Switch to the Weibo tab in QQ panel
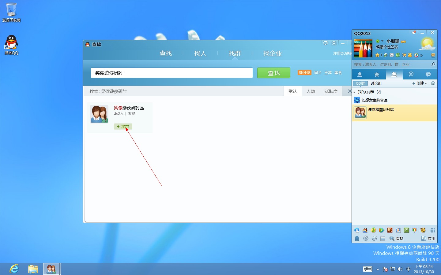Screen dimensions: 441x275 [x=411, y=75]
